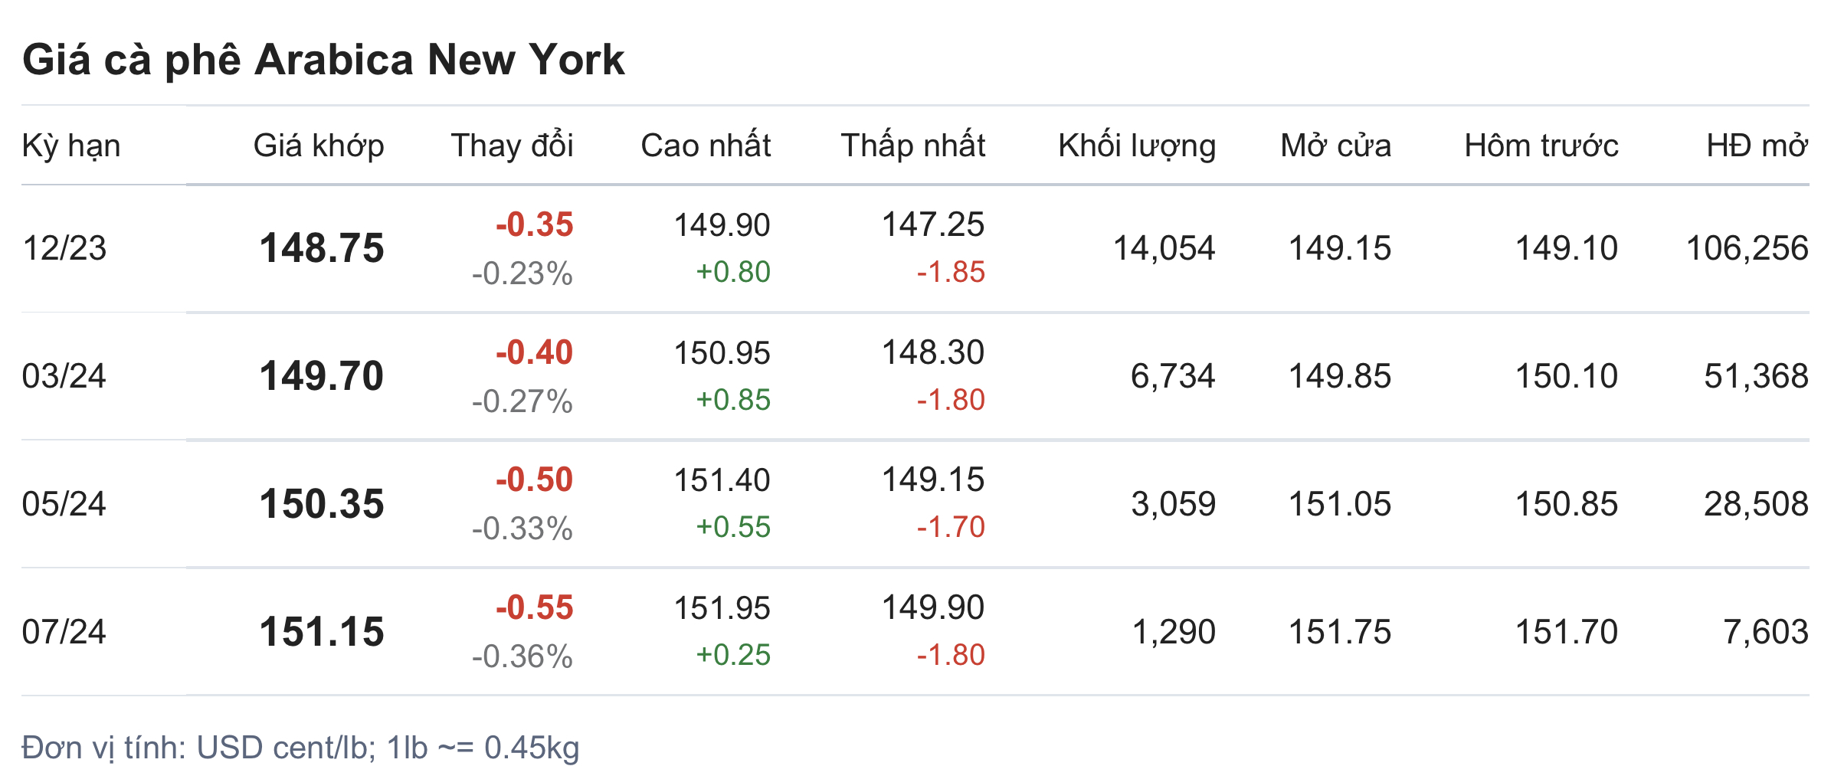Image resolution: width=1831 pixels, height=766 pixels.
Task: Click the 'Cao nhất' column header
Action: click(706, 146)
